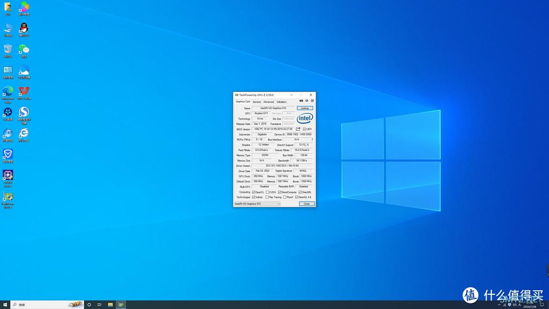Open the QQ Browser cloud desktop icon
The image size is (549, 309).
coord(24,72)
